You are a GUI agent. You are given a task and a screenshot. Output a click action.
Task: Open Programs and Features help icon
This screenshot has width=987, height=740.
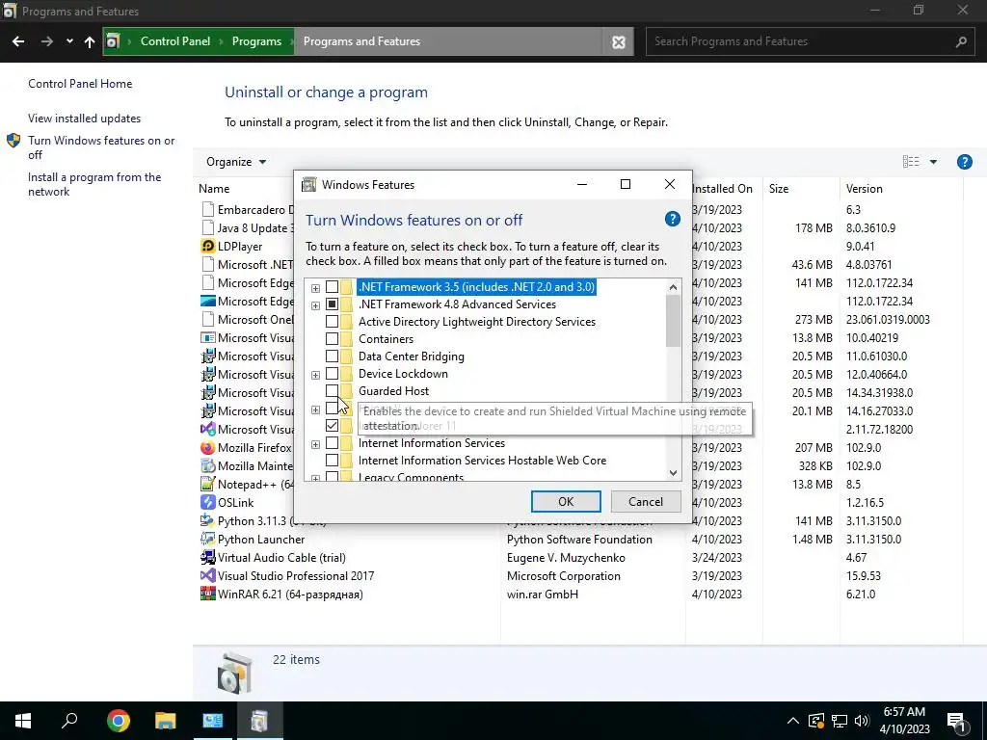[964, 162]
